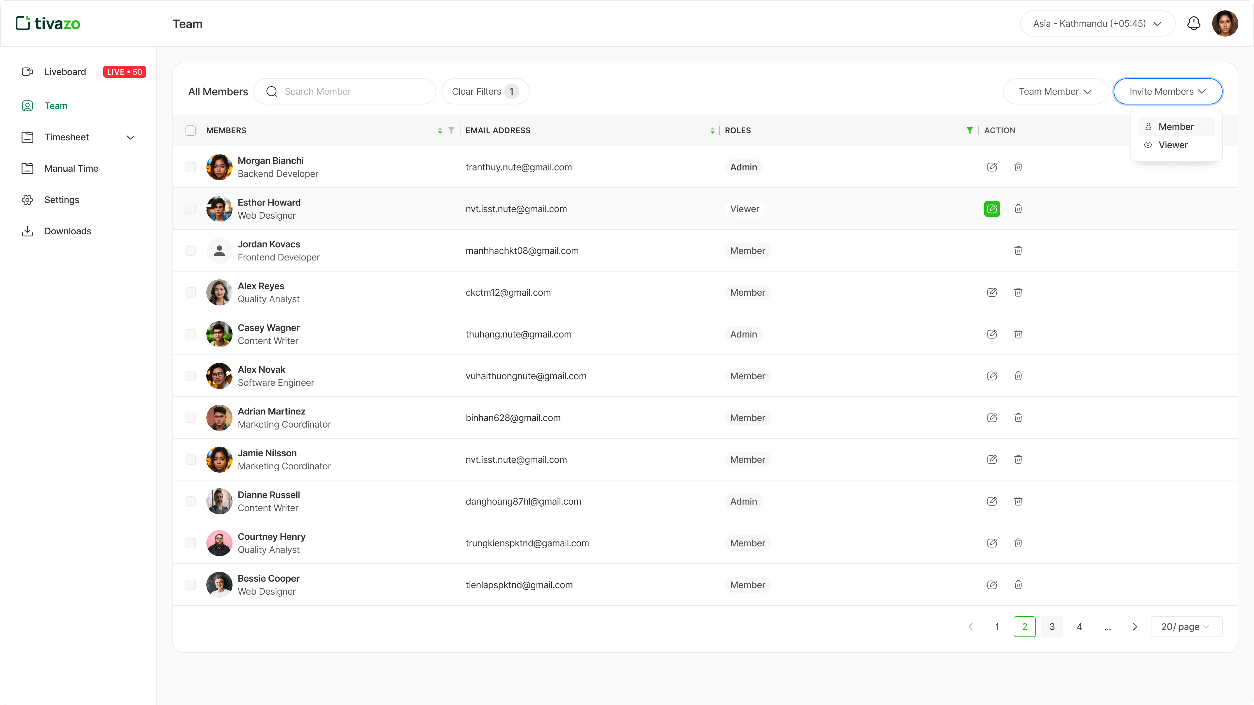
Task: Collapse the Invite Members dropdown
Action: coord(1167,91)
